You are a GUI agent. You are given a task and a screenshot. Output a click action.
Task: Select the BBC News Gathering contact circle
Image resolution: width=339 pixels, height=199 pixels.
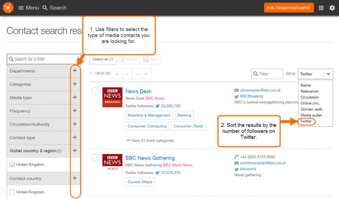(x=95, y=158)
